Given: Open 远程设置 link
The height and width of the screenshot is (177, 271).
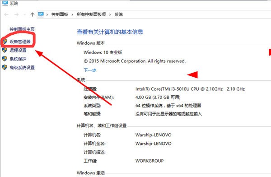Looking at the screenshot, I should [18, 50].
